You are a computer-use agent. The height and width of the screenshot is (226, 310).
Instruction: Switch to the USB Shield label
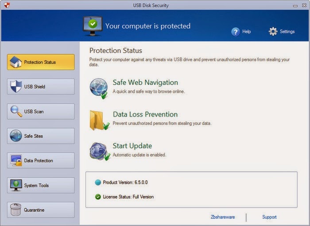(x=35, y=87)
